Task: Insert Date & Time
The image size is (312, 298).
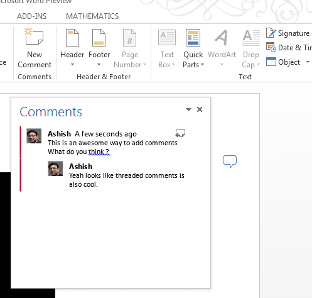Action: (x=271, y=47)
